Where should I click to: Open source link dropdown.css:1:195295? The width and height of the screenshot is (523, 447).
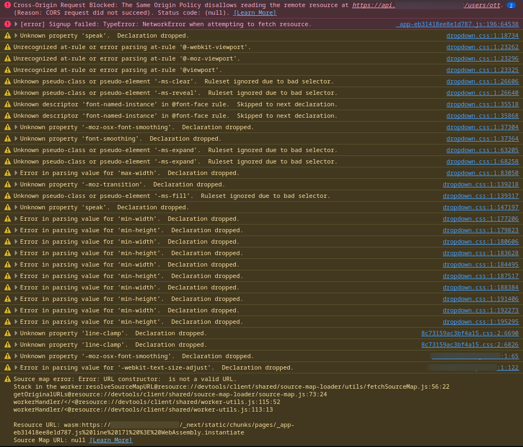coord(480,322)
